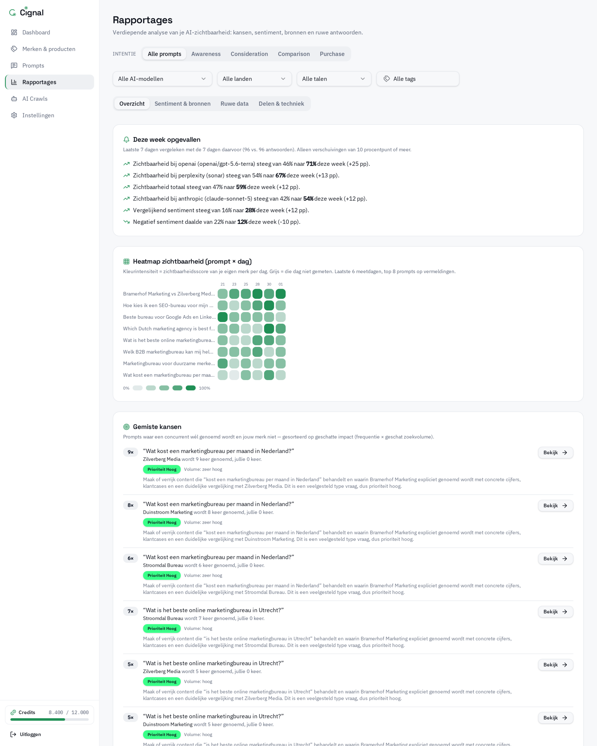This screenshot has height=746, width=597.
Task: Click the Instellingen gear icon
Action: tap(14, 116)
